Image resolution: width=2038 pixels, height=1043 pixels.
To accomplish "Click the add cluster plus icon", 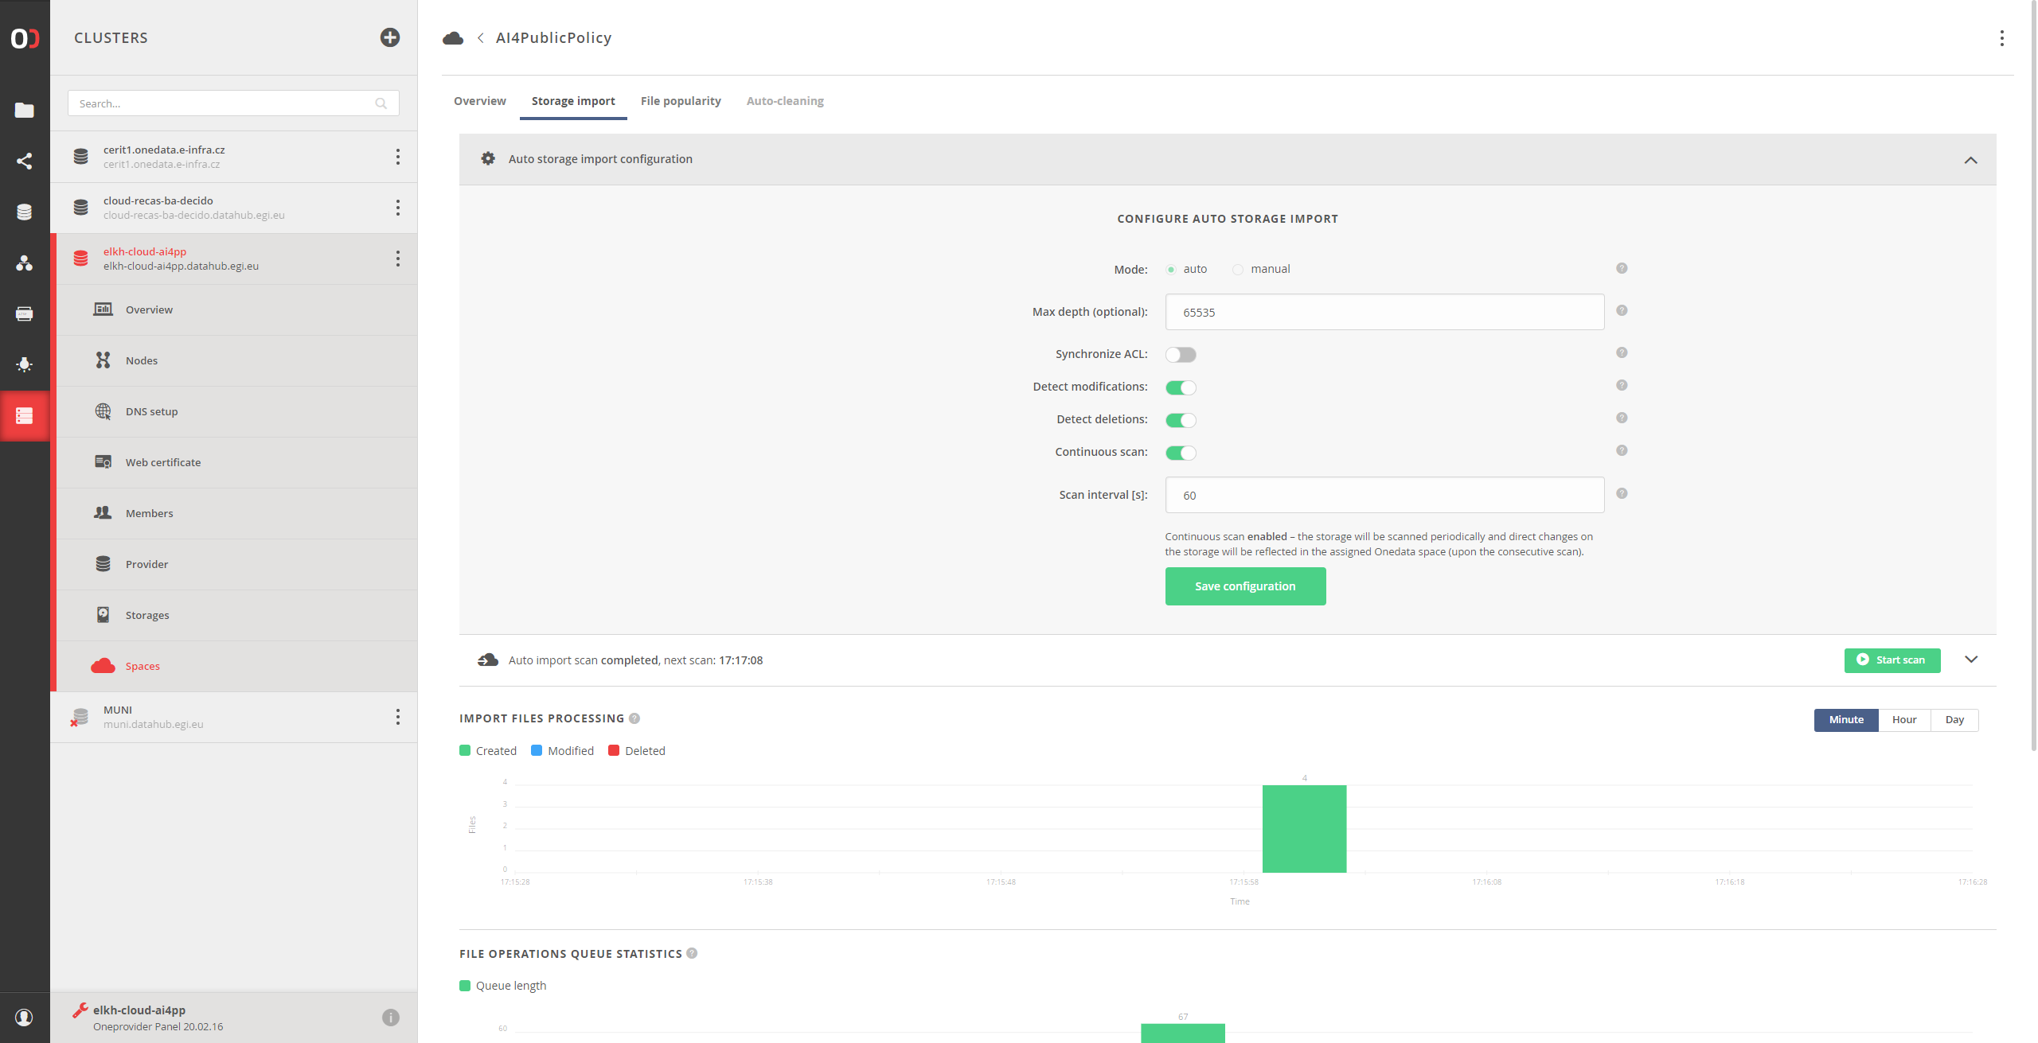I will [x=389, y=37].
